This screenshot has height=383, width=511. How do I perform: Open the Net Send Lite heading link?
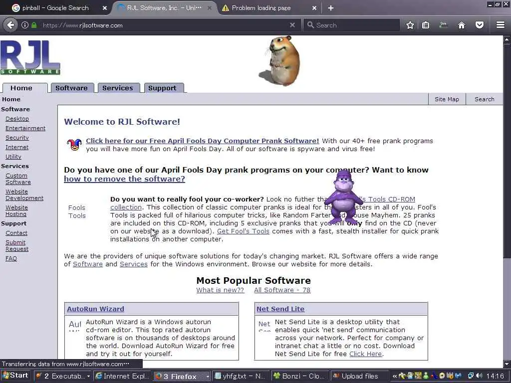click(280, 309)
